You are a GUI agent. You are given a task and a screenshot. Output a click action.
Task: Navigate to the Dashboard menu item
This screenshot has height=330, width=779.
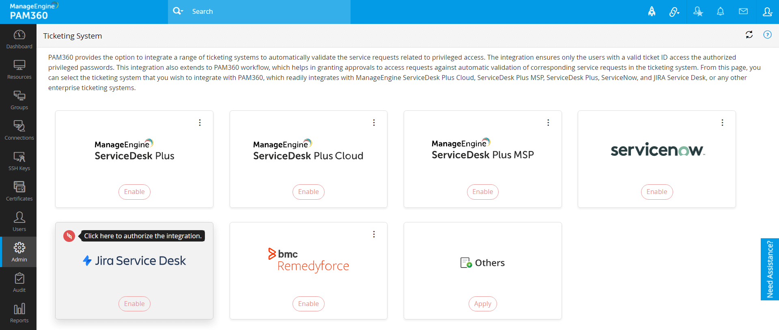click(19, 39)
